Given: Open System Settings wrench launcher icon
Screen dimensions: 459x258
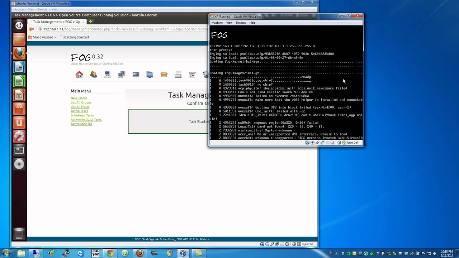Looking at the screenshot, I should point(19,137).
